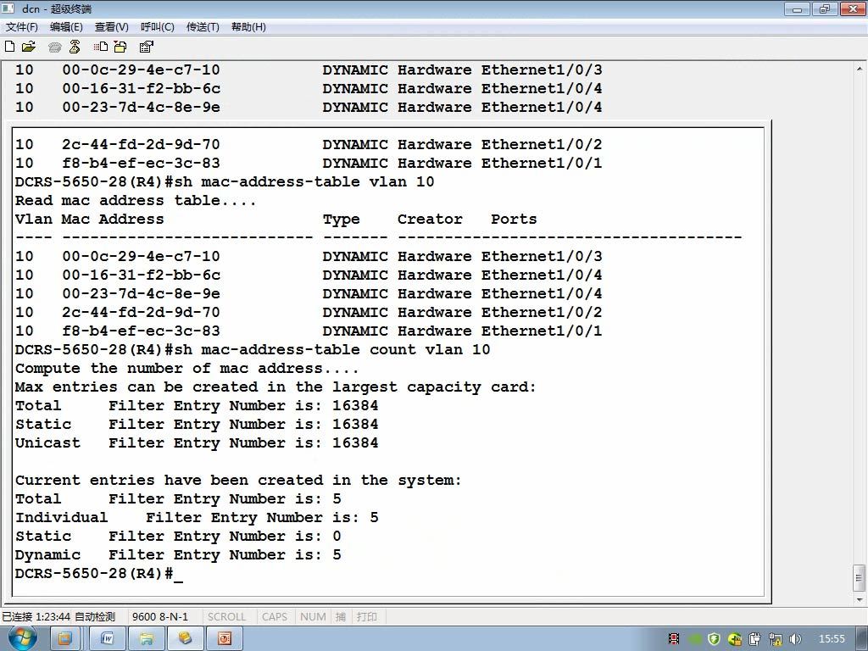Click the terminal scrollbar down arrow
868x651 pixels.
(860, 599)
